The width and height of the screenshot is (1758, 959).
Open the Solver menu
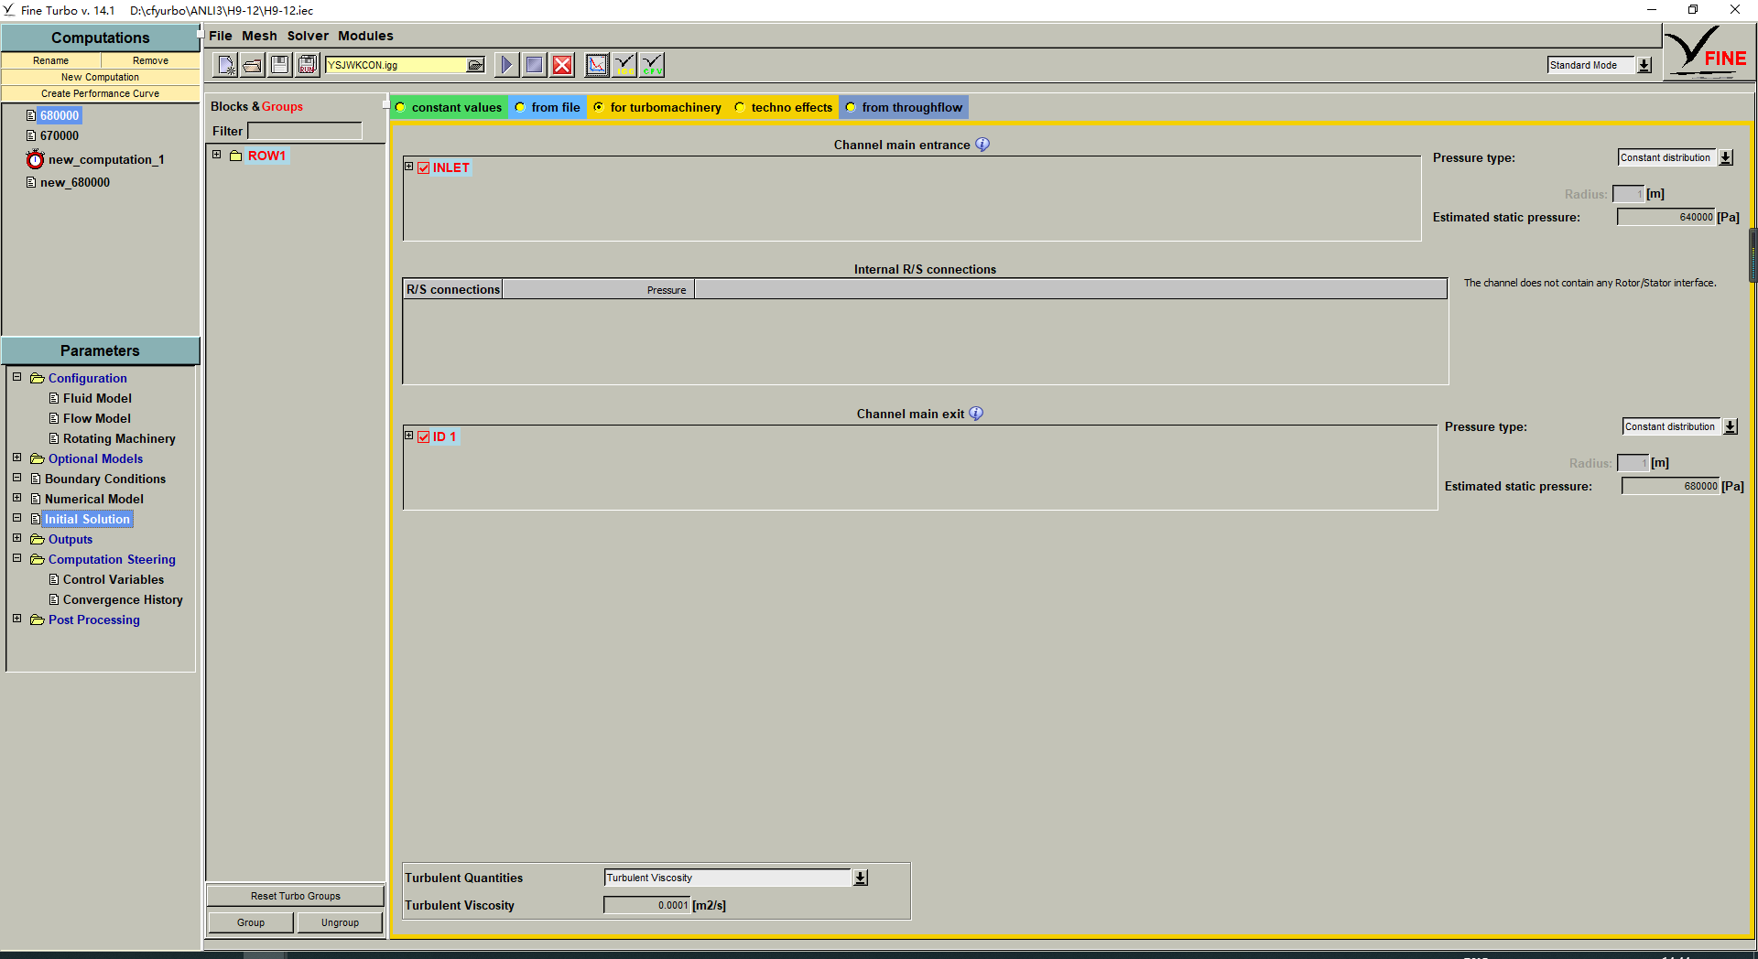(x=308, y=36)
